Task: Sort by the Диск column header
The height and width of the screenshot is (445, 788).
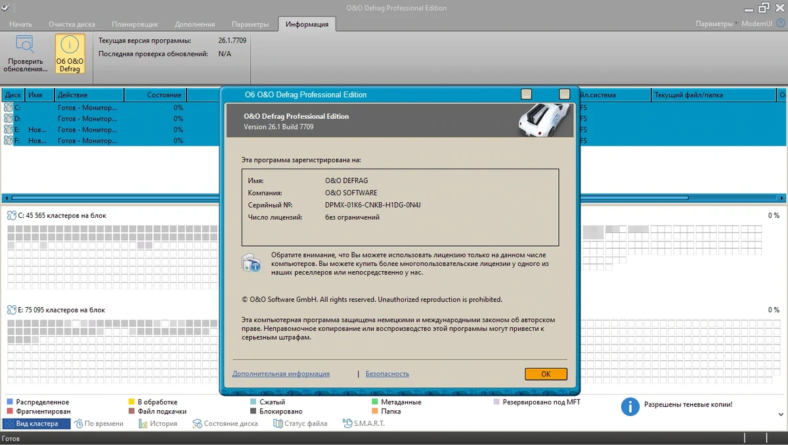Action: tap(13, 95)
